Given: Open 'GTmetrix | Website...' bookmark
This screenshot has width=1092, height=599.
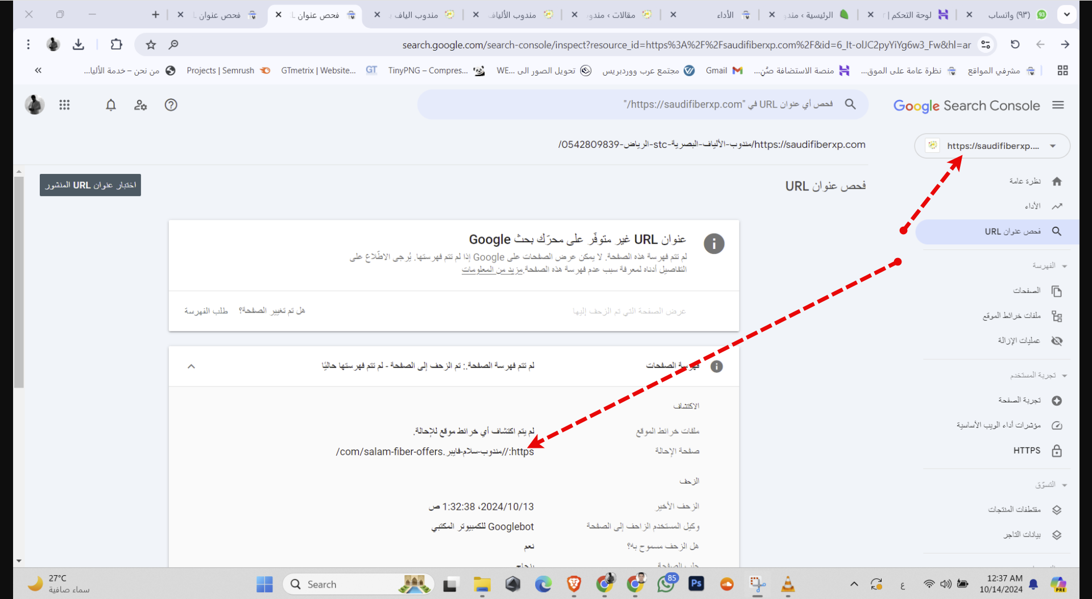Looking at the screenshot, I should pyautogui.click(x=328, y=70).
